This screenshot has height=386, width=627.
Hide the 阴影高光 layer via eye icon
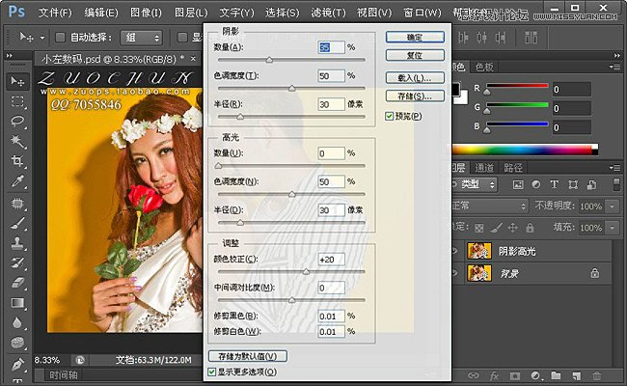pos(455,251)
